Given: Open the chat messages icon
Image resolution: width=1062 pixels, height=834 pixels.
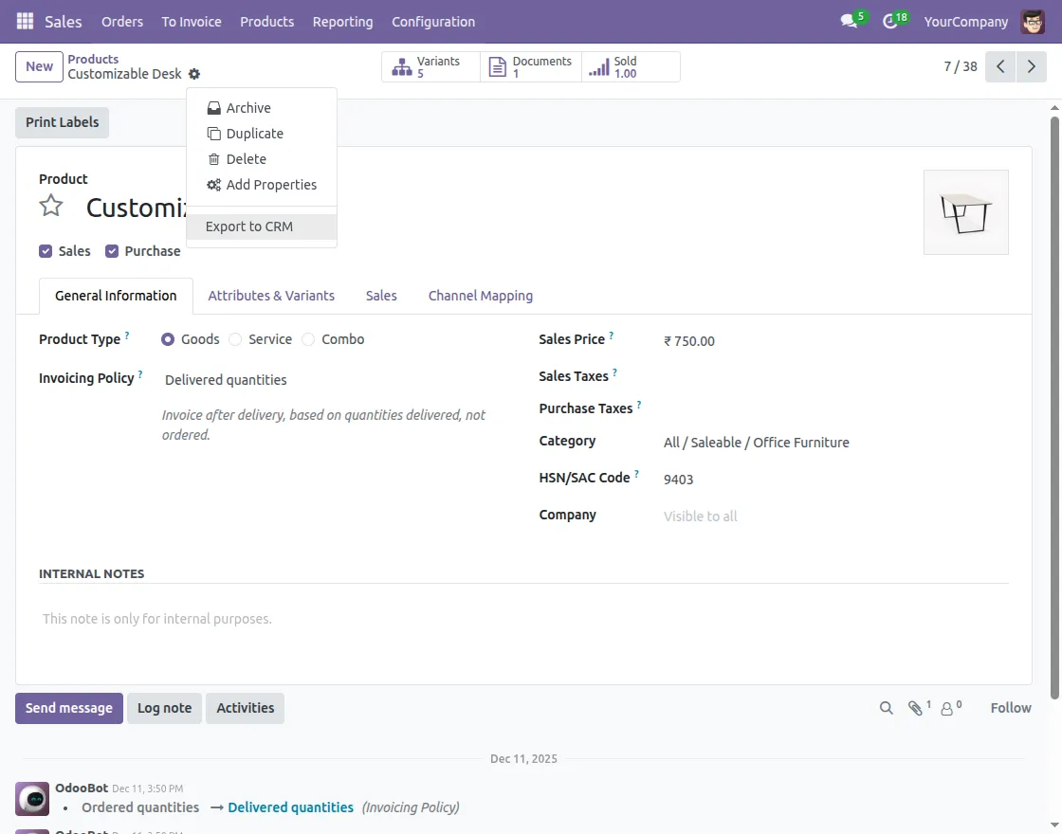Looking at the screenshot, I should 849,21.
